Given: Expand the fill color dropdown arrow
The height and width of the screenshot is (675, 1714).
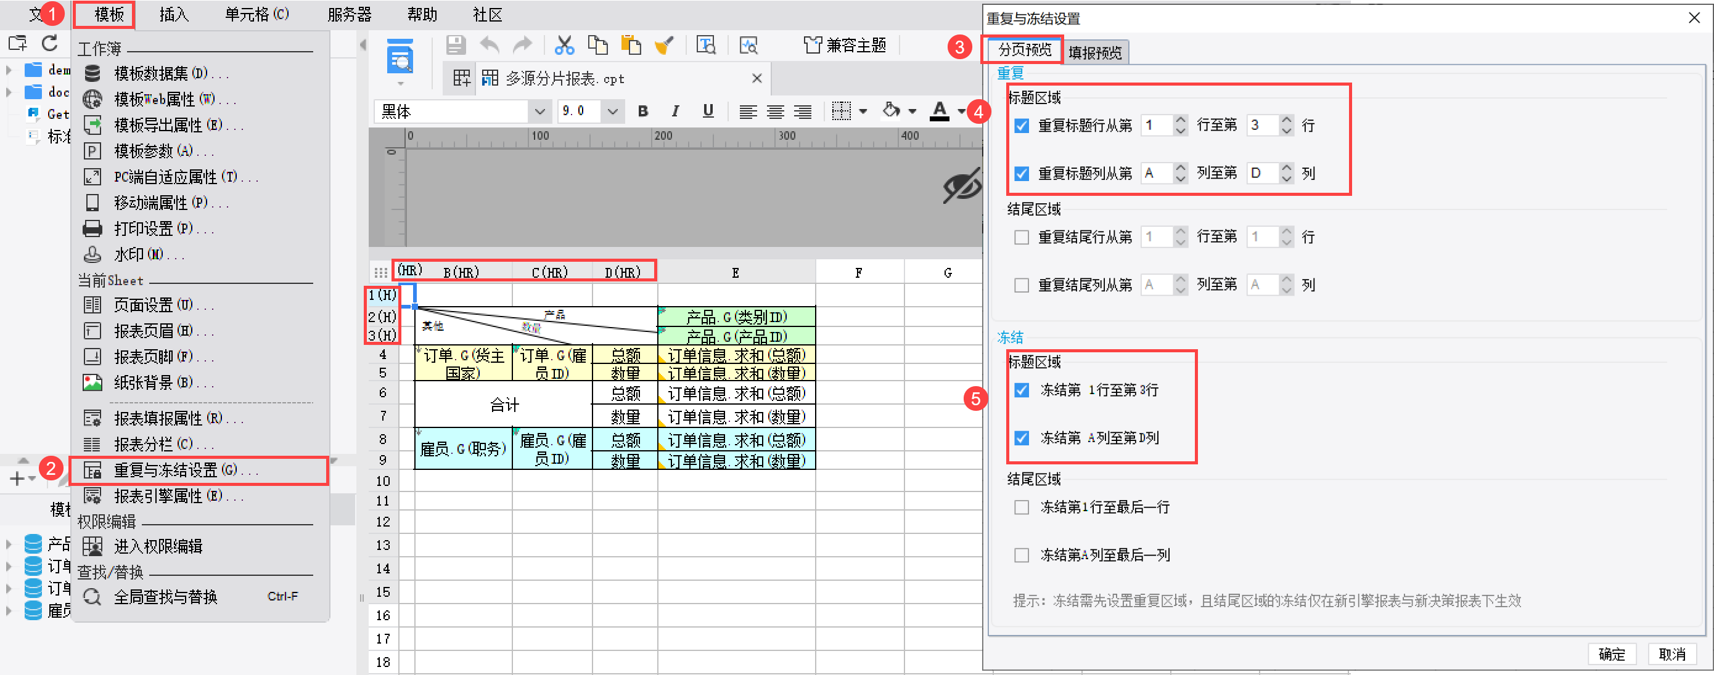Looking at the screenshot, I should pyautogui.click(x=912, y=111).
